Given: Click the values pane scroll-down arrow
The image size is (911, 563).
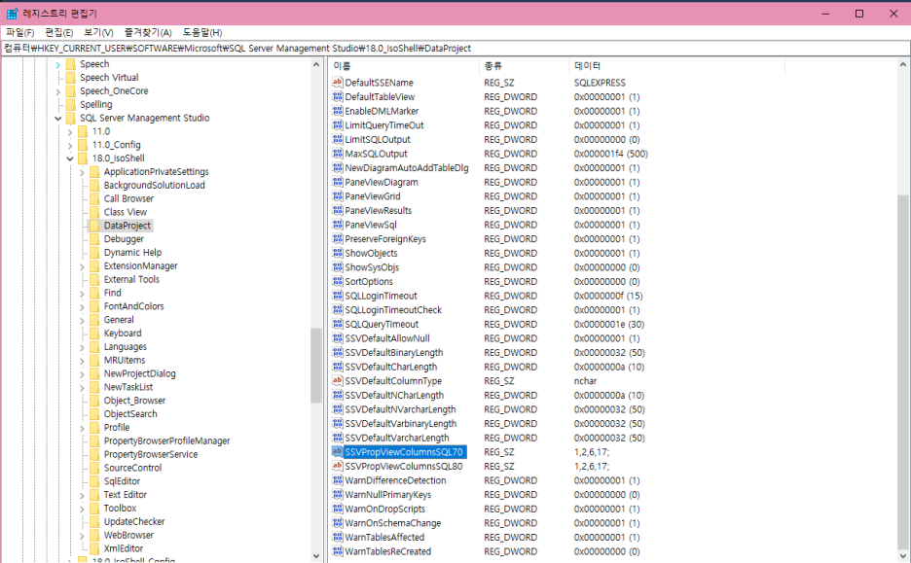Looking at the screenshot, I should coord(903,555).
